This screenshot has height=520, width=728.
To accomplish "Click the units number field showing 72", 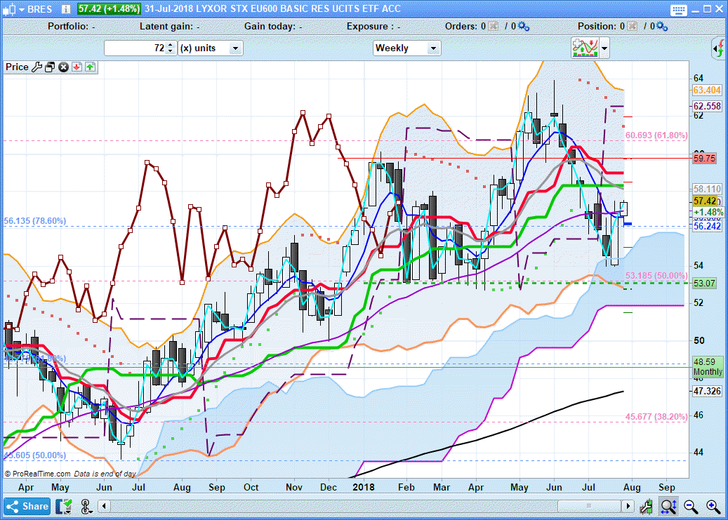I will point(135,48).
